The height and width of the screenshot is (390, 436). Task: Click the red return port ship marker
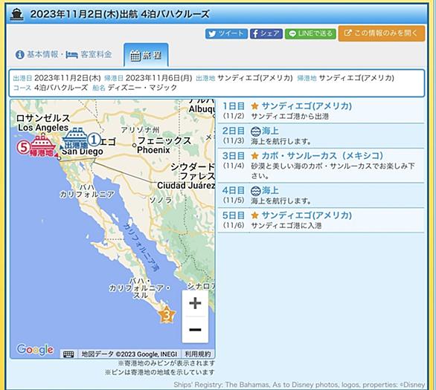tap(42, 146)
